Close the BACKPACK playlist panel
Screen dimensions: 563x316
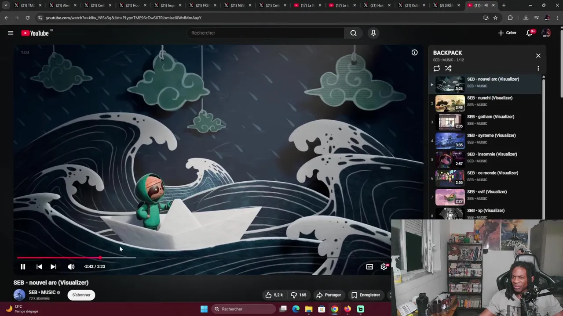[538, 56]
